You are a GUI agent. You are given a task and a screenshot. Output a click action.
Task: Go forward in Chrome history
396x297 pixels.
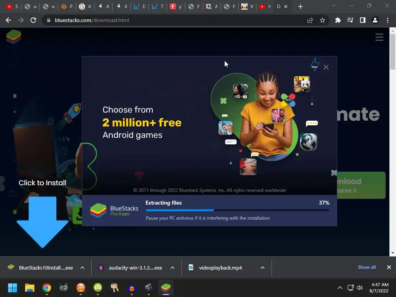21,20
